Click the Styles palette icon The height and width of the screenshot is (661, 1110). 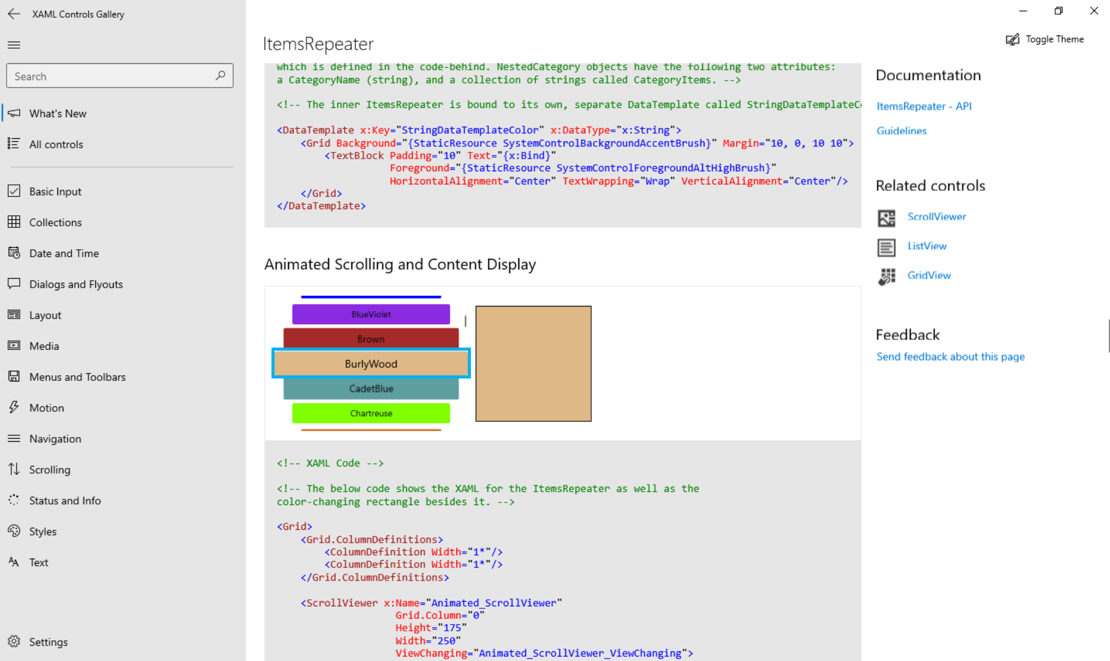14,531
